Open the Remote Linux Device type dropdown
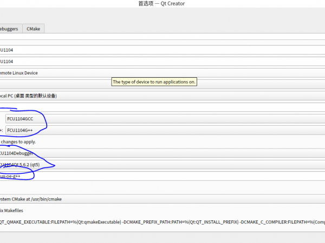The height and width of the screenshot is (243, 325). 162,73
